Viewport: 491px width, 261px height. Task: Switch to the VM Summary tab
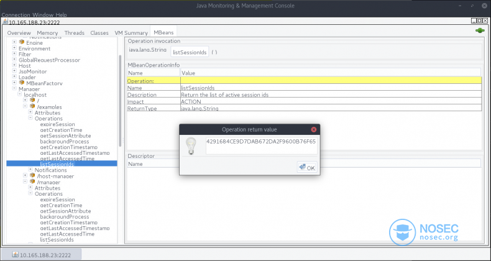pos(131,33)
